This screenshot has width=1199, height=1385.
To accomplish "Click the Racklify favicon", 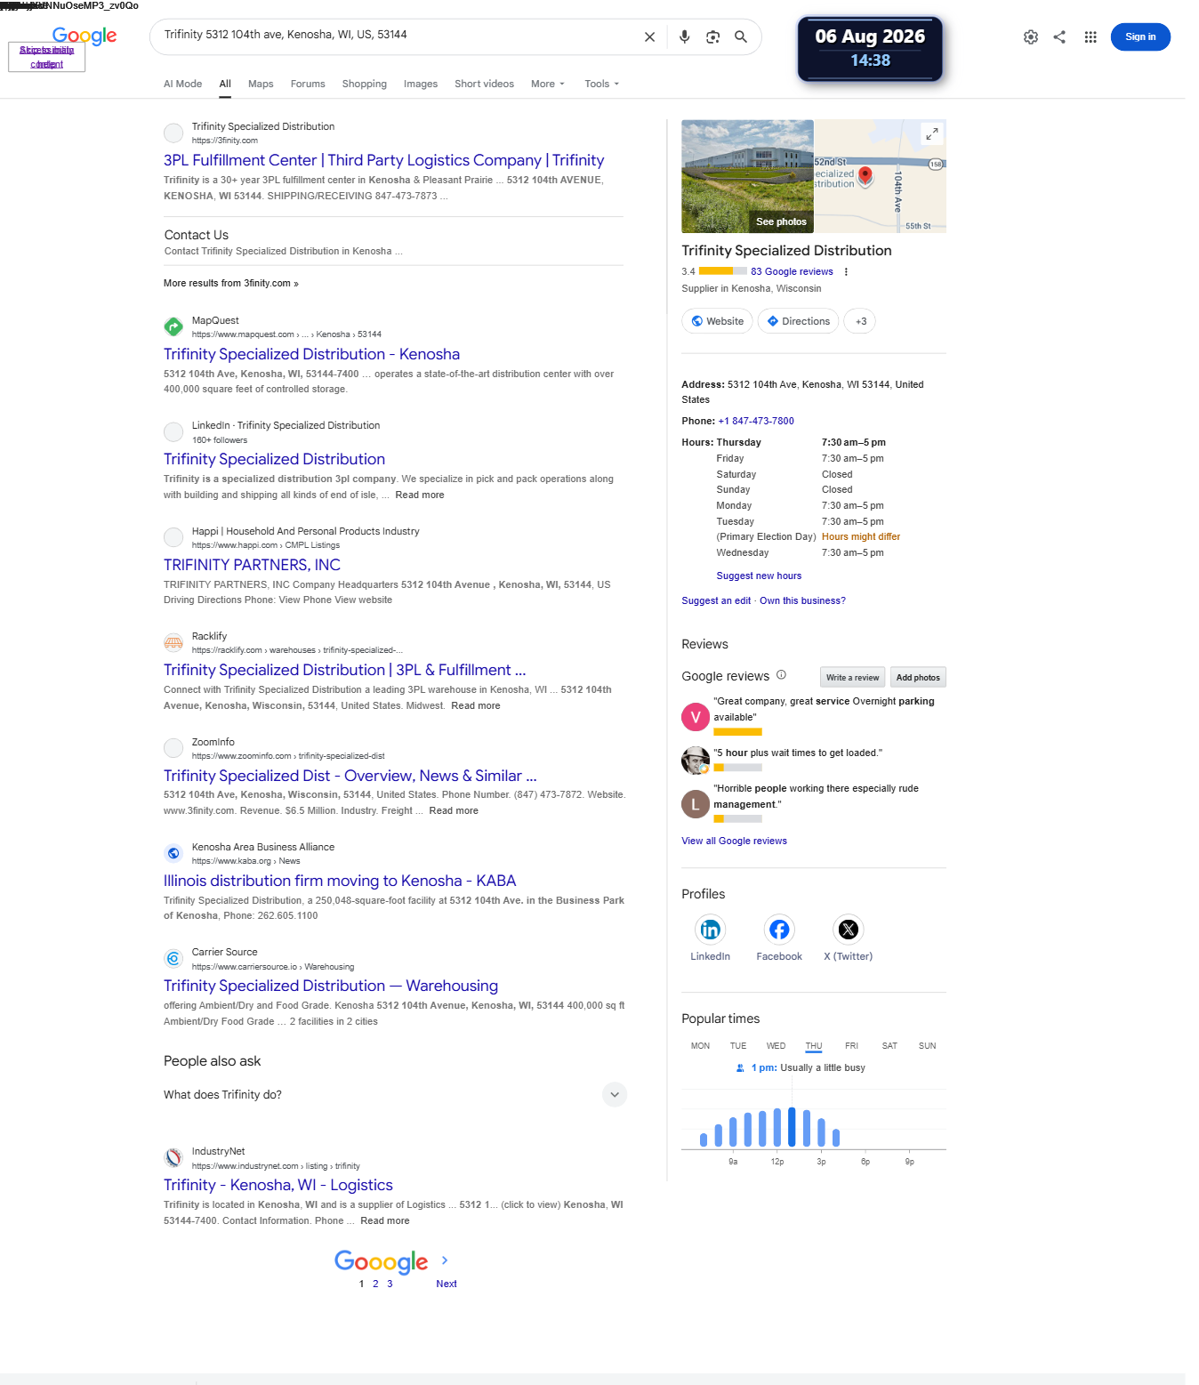I will click(173, 643).
